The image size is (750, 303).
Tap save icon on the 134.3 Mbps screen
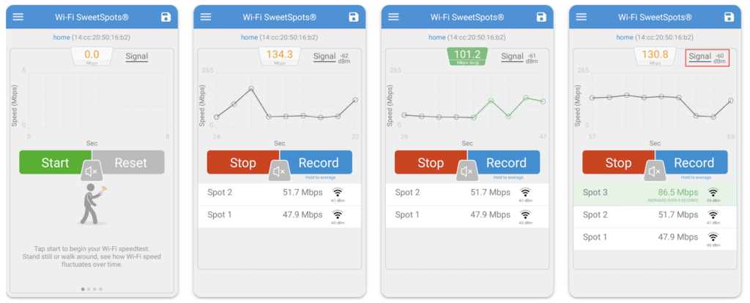pos(353,17)
